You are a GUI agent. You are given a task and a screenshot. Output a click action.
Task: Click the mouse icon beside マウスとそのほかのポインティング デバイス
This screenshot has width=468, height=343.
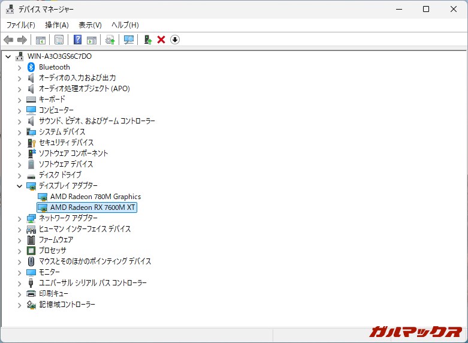(31, 261)
